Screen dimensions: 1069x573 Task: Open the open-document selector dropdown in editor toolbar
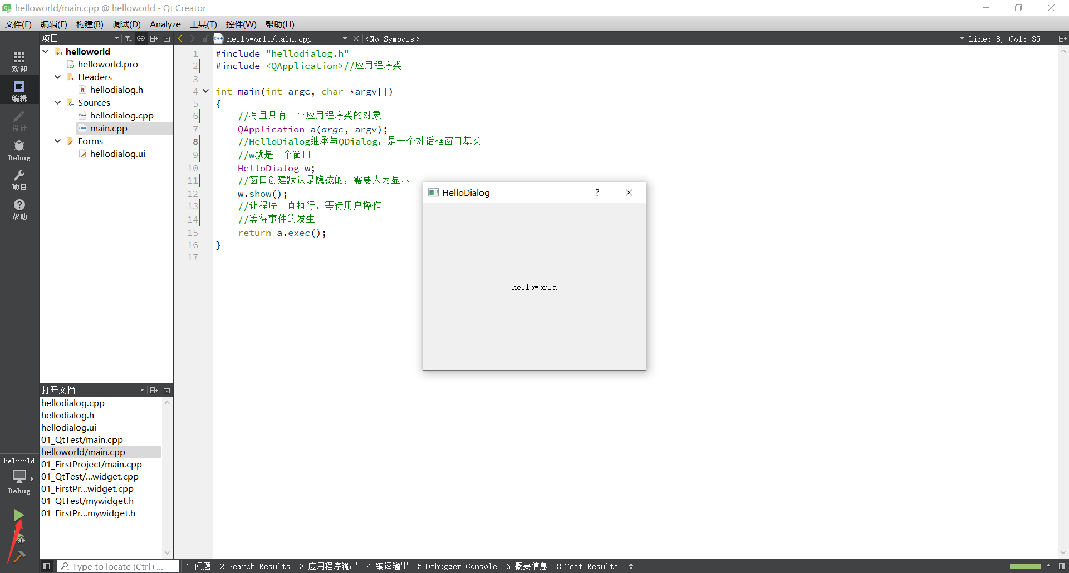click(345, 38)
